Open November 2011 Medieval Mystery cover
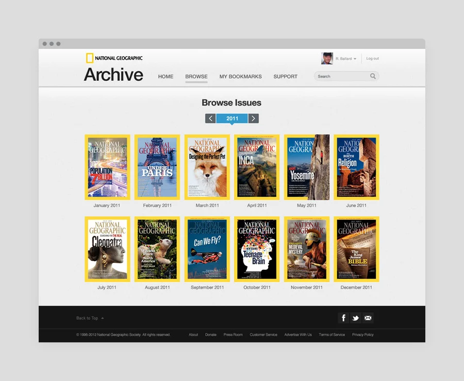The height and width of the screenshot is (381, 464). [x=307, y=249]
